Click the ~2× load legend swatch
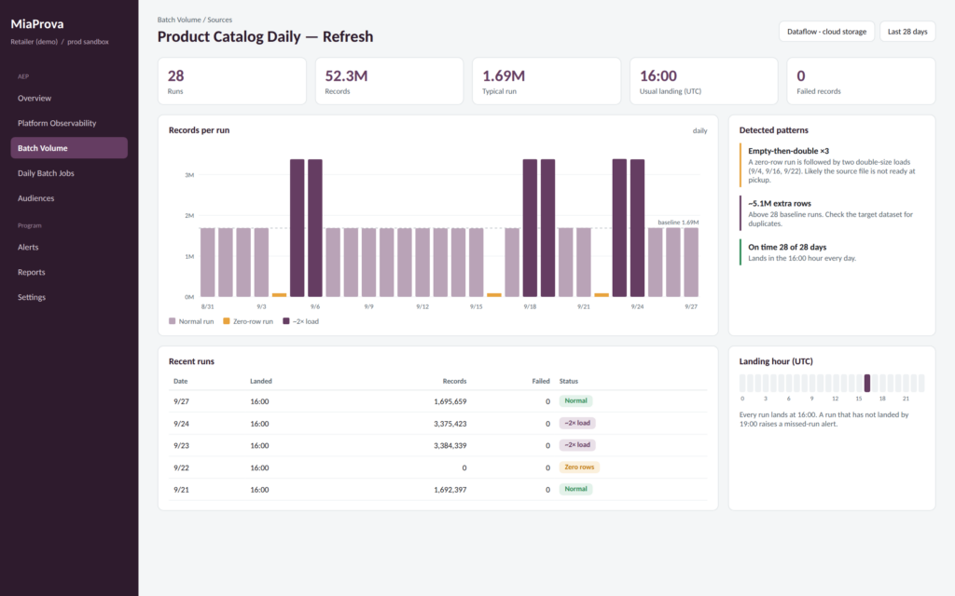The height and width of the screenshot is (596, 955). pyautogui.click(x=286, y=321)
